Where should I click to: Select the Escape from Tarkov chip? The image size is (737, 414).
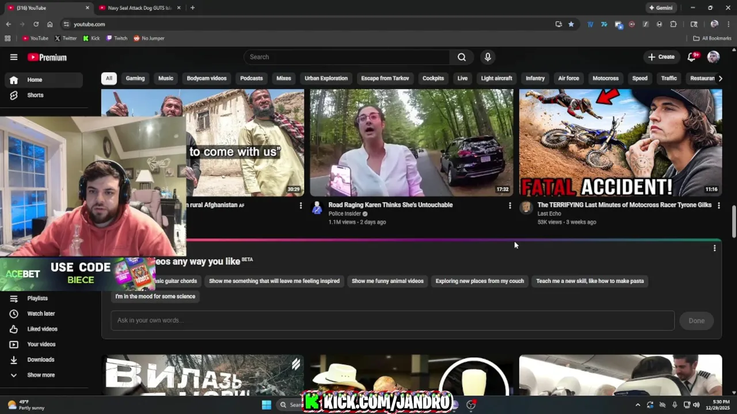pyautogui.click(x=385, y=78)
